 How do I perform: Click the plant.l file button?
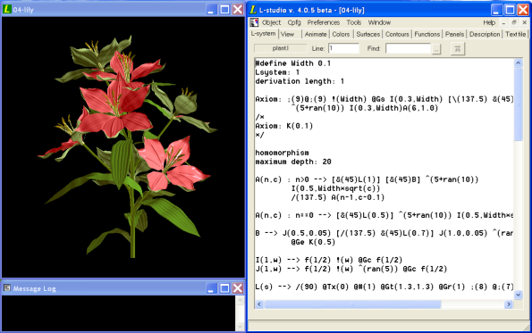280,48
